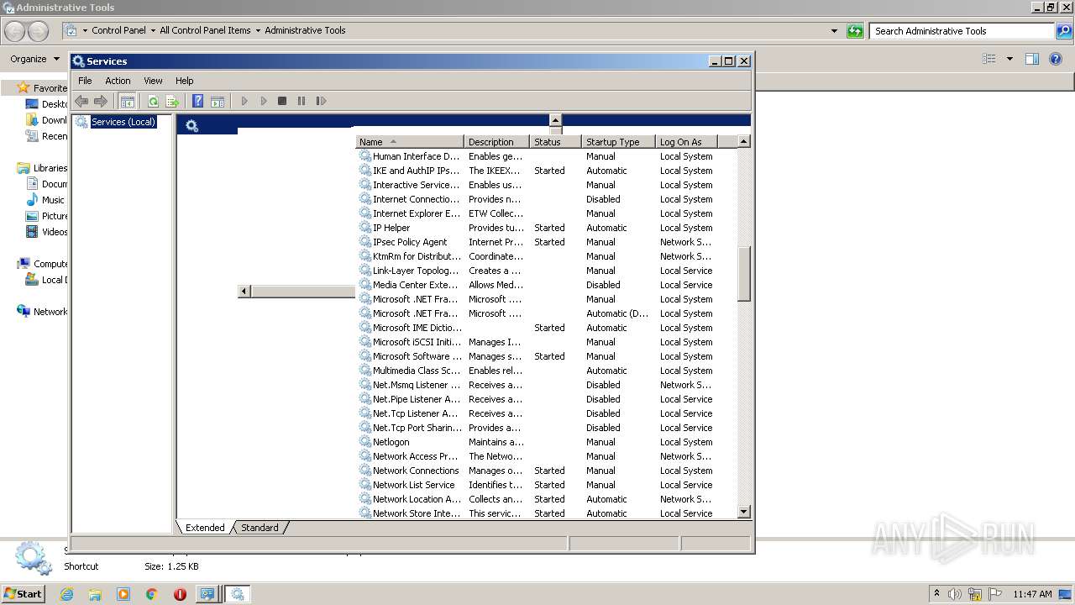Viewport: 1075px width, 605px height.
Task: Open the Action menu in Services
Action: tap(118, 81)
